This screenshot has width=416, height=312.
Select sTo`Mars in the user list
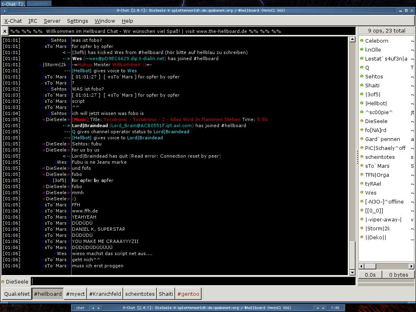377,166
